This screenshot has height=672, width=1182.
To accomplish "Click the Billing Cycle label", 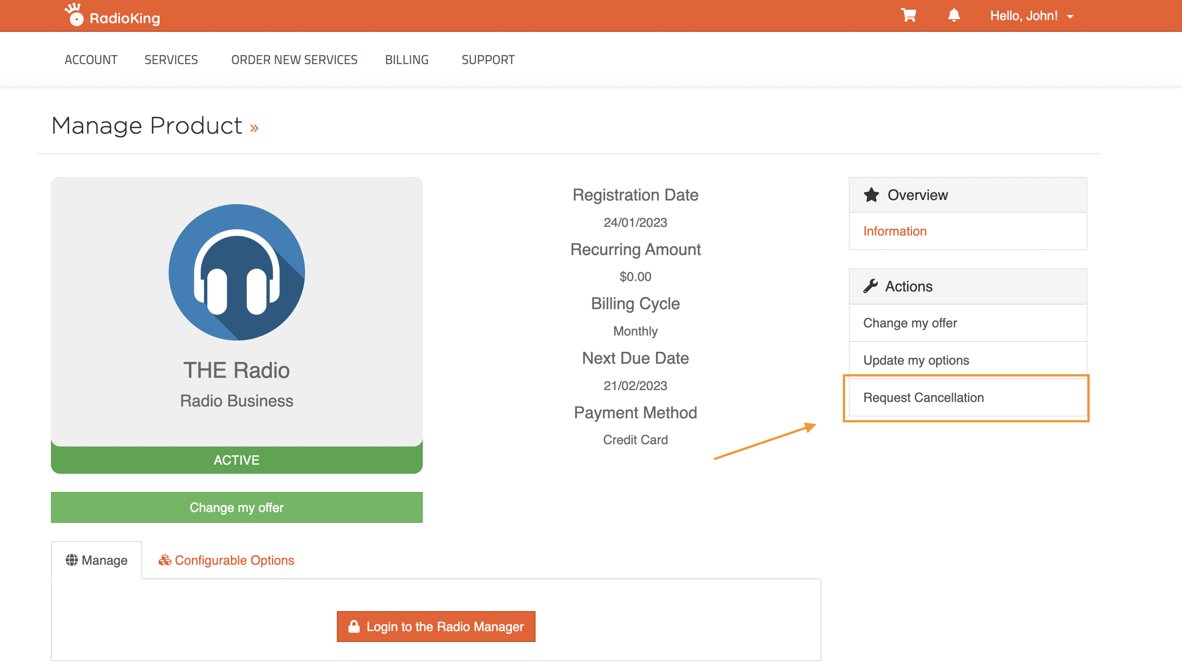I will pyautogui.click(x=635, y=303).
